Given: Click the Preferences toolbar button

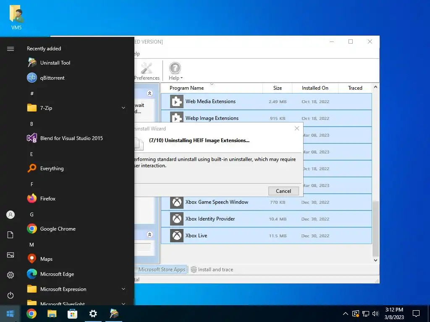Looking at the screenshot, I should click(x=147, y=71).
